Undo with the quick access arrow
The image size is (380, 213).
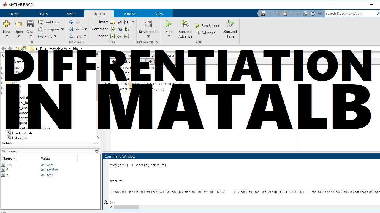(292, 13)
